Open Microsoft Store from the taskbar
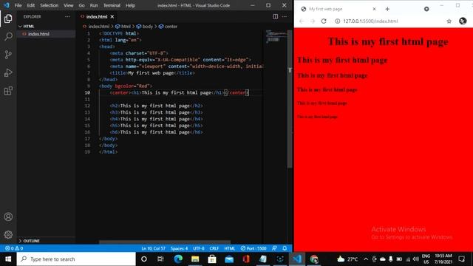 coord(212,259)
